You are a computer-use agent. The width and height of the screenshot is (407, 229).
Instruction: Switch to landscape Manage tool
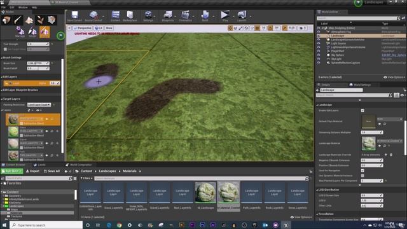(20, 32)
